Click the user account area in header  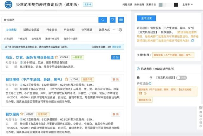click(x=168, y=5)
